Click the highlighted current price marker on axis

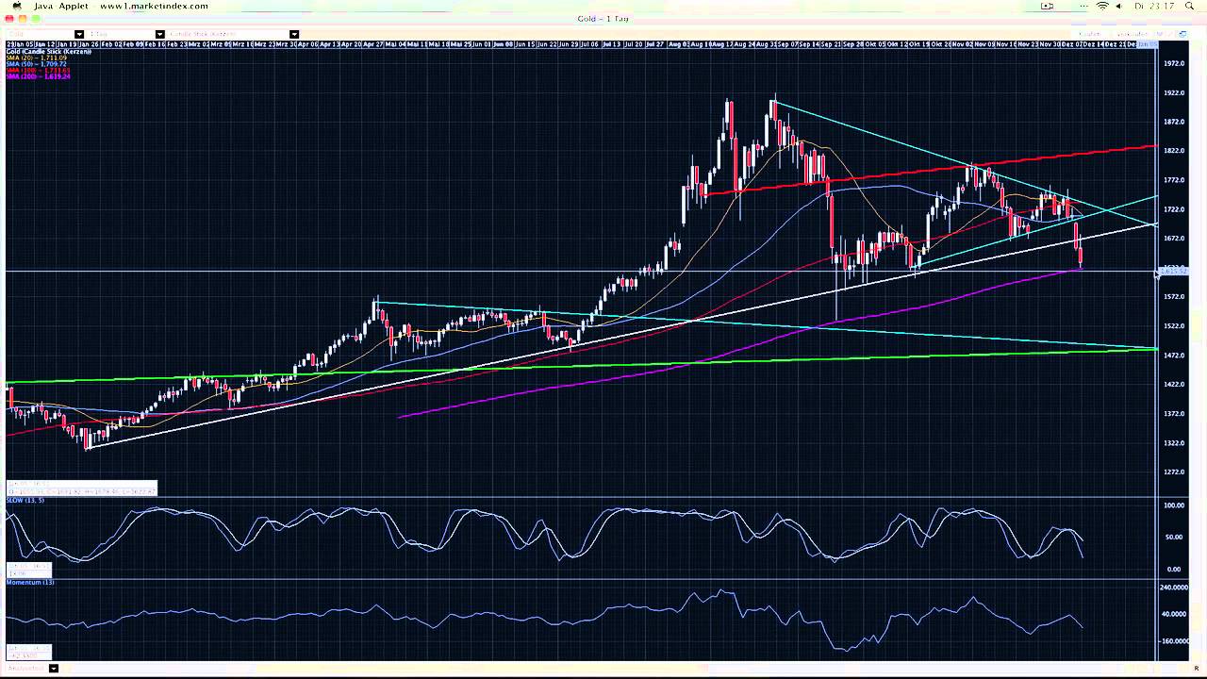(x=1173, y=271)
